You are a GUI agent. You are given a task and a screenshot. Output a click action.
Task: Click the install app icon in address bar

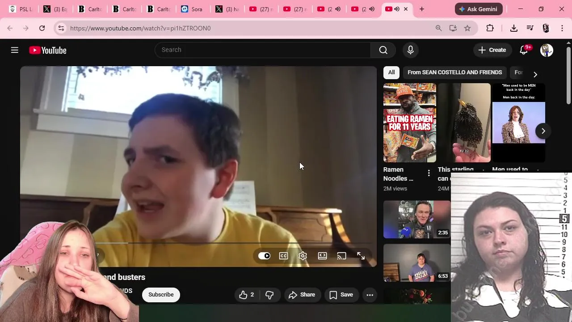(x=453, y=28)
